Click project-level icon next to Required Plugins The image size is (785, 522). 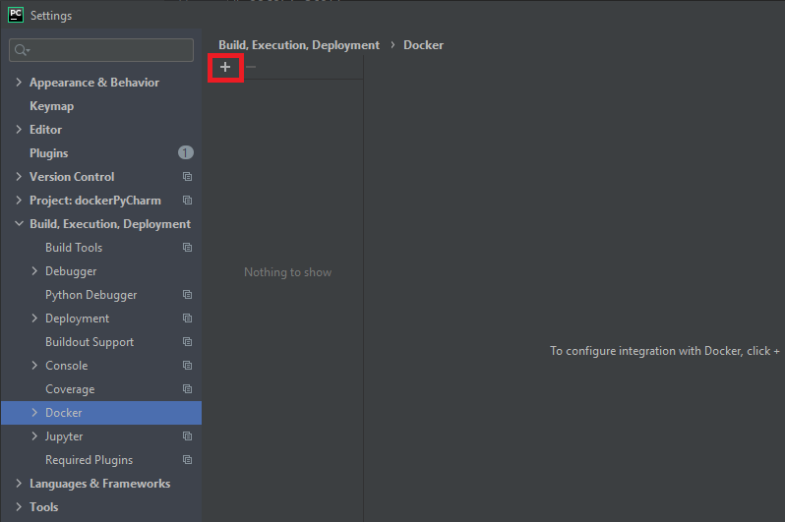[187, 460]
